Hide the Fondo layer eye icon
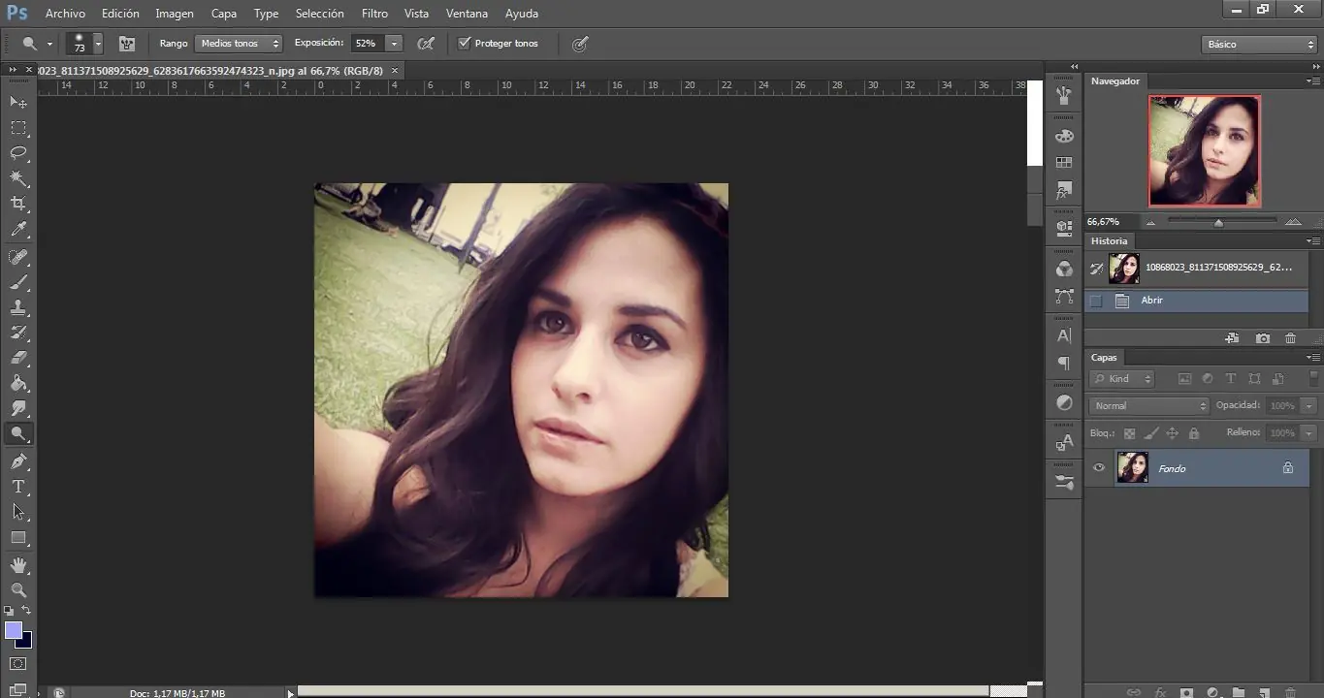The width and height of the screenshot is (1324, 698). coord(1099,468)
